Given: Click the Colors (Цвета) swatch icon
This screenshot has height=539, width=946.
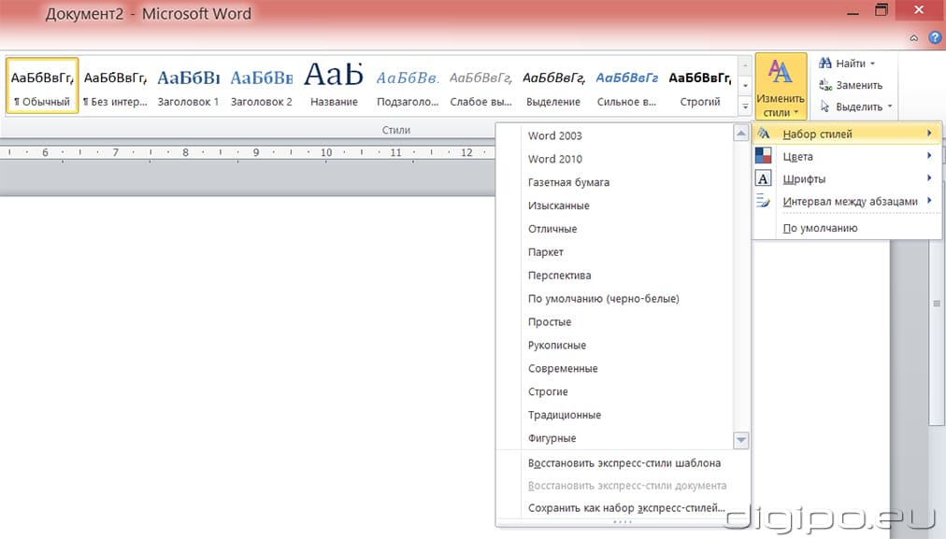Looking at the screenshot, I should [x=763, y=157].
